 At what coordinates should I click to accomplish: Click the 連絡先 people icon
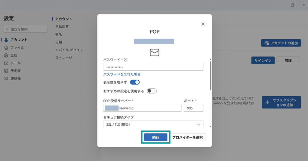coord(6,79)
